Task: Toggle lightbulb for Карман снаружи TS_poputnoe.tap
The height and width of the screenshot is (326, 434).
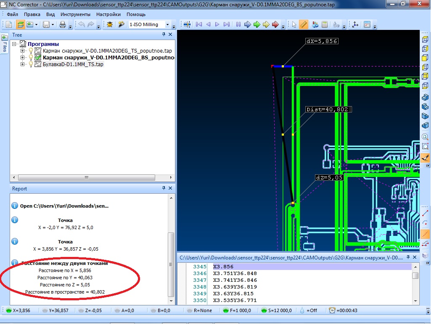Action: (30, 51)
